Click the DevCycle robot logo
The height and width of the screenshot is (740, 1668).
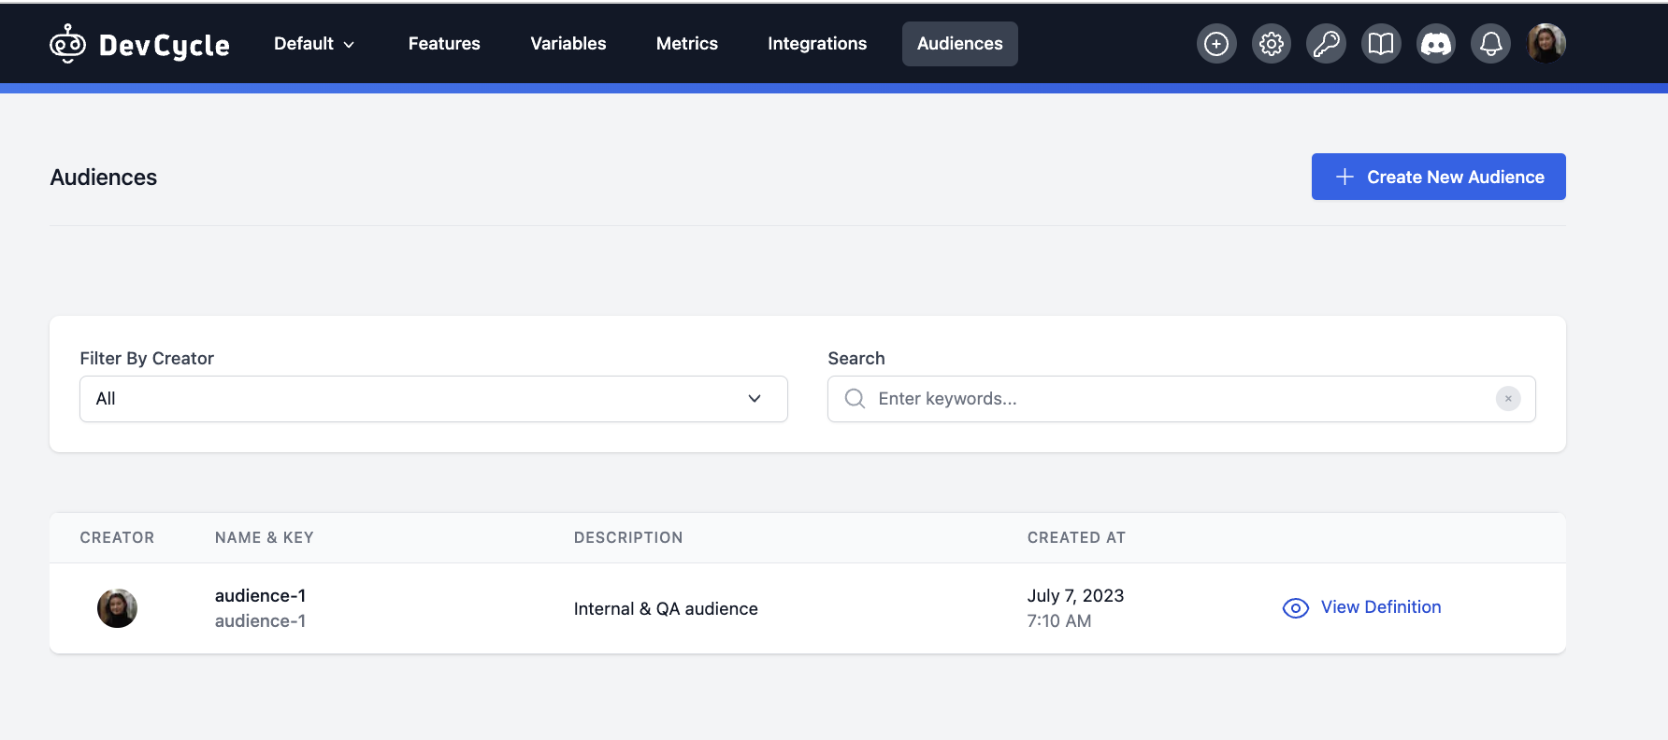(x=68, y=44)
